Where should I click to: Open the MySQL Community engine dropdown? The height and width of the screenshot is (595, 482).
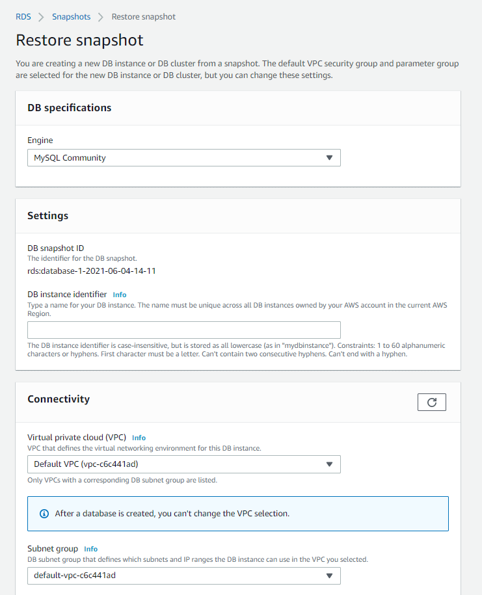click(183, 158)
